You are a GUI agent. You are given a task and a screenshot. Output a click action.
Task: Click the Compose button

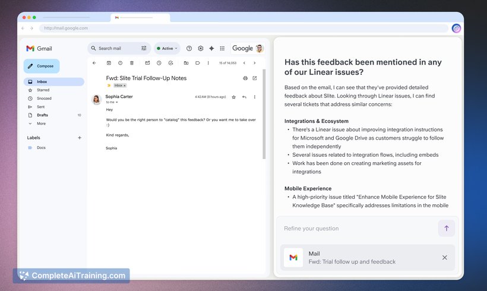pos(42,66)
